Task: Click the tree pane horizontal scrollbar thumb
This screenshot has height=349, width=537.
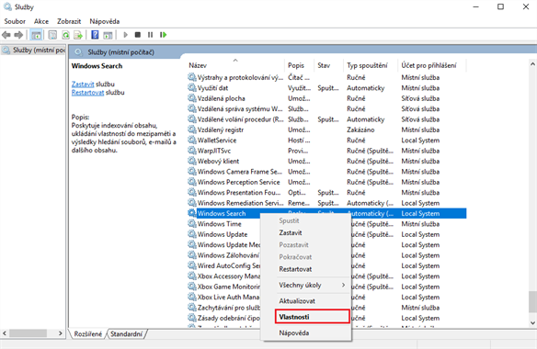Action: pyautogui.click(x=29, y=333)
